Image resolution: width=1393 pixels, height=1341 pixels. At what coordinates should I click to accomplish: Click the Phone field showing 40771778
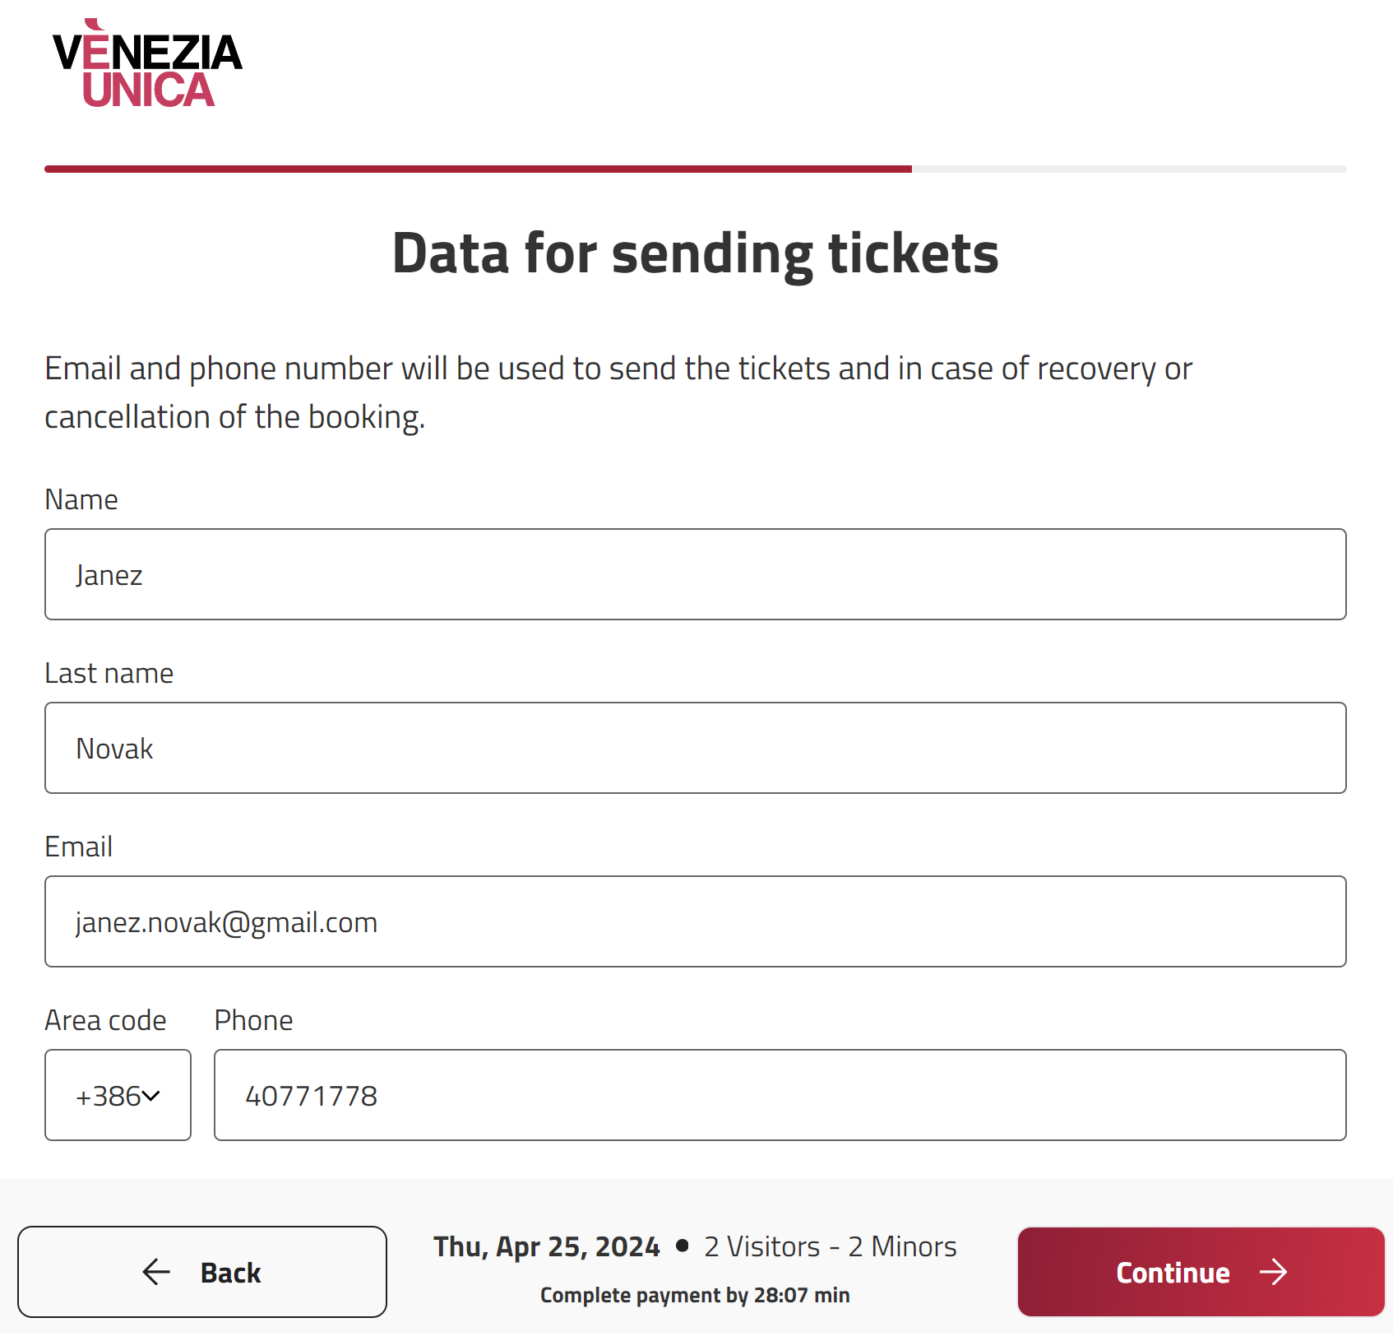(779, 1095)
